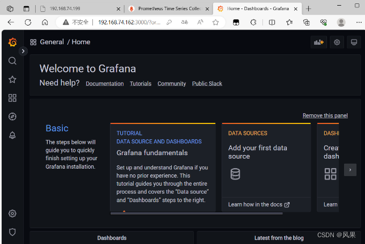Image resolution: width=365 pixels, height=244 pixels.
Task: Reload the current page
Action: pyautogui.click(x=28, y=22)
